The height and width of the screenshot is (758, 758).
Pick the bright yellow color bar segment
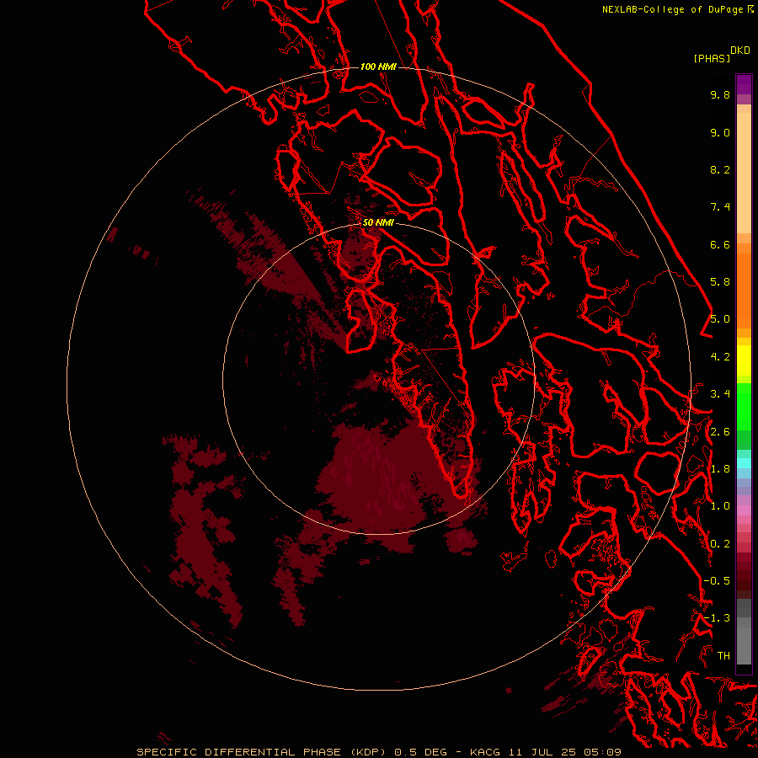[744, 360]
